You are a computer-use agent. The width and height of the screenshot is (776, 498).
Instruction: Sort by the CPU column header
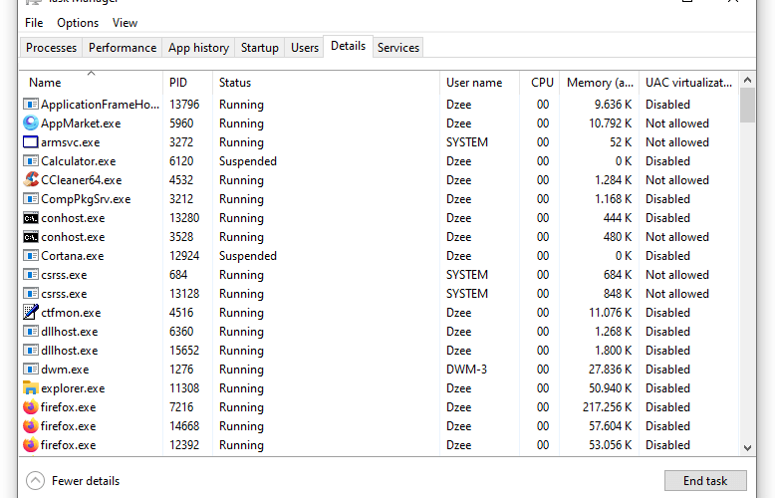click(x=540, y=83)
